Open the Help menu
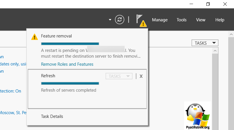 (220, 20)
